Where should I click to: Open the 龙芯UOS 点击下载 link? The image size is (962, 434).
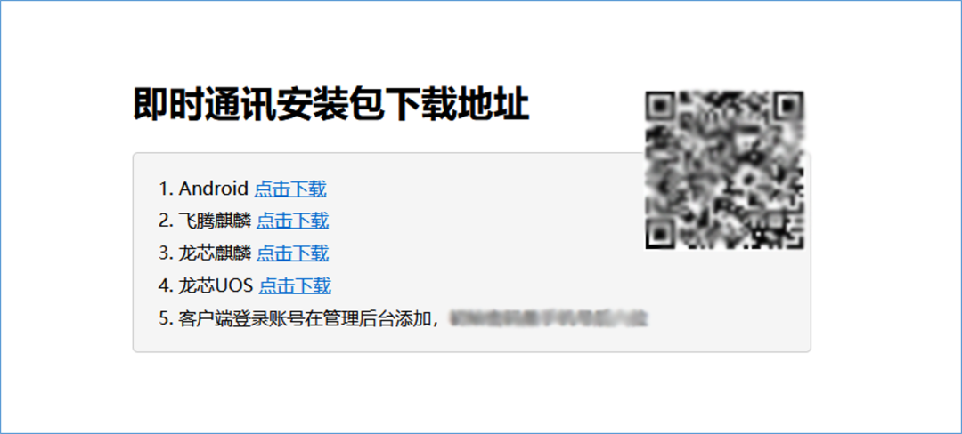click(x=295, y=285)
